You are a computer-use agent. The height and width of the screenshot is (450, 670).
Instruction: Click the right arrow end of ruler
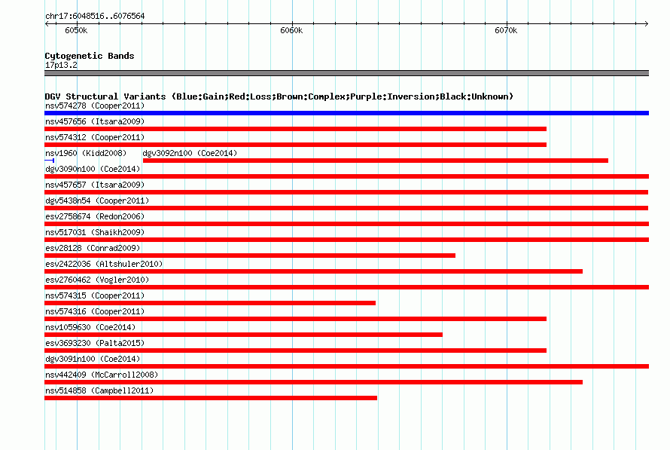tap(647, 23)
